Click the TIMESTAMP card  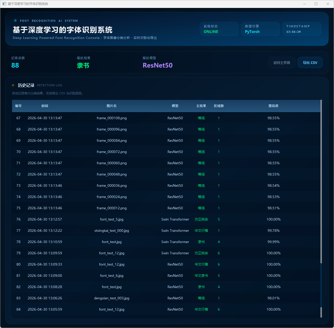(302, 29)
